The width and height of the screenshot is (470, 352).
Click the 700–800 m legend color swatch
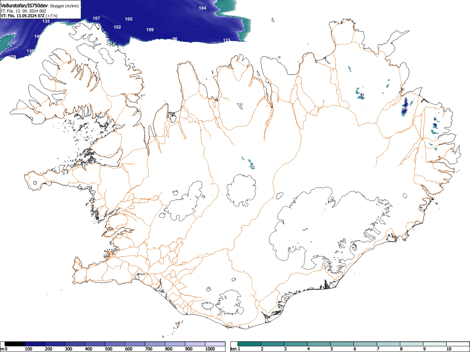coord(155,344)
